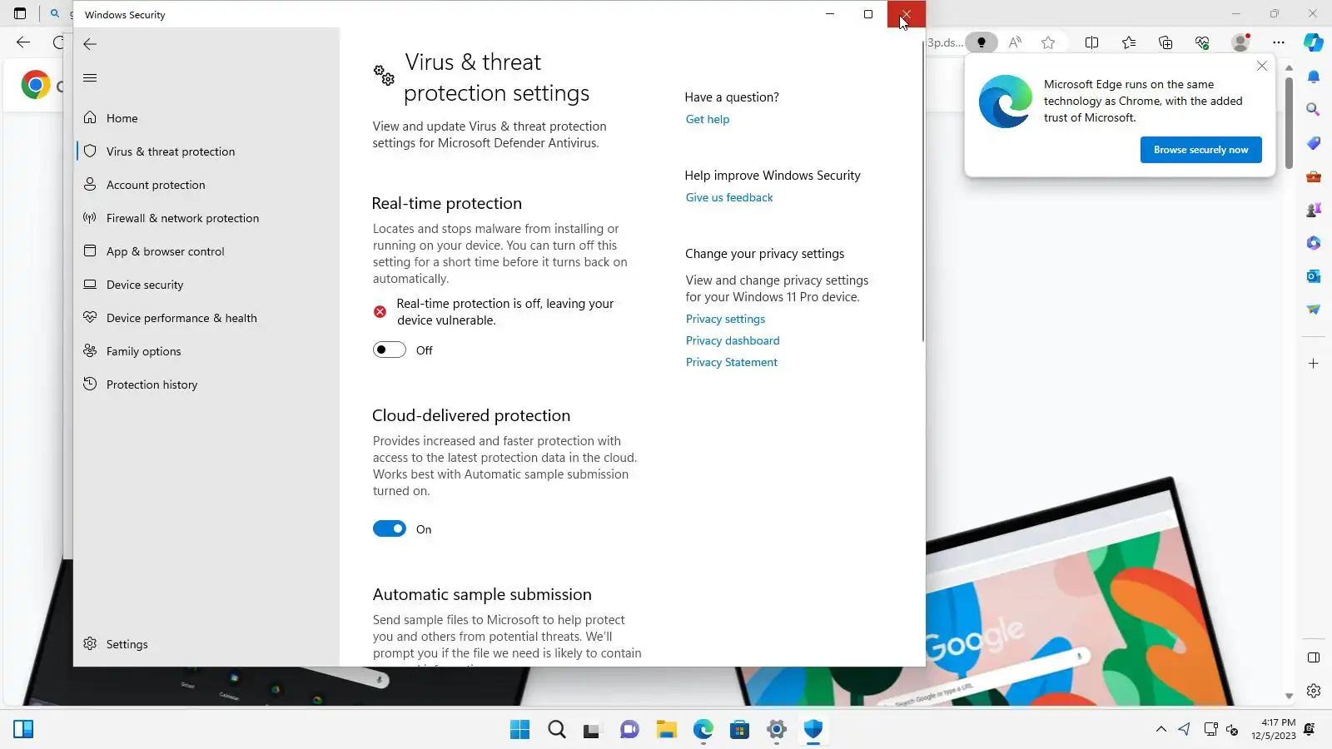Open the Privacy dashboard link
This screenshot has height=749, width=1332.
click(733, 340)
